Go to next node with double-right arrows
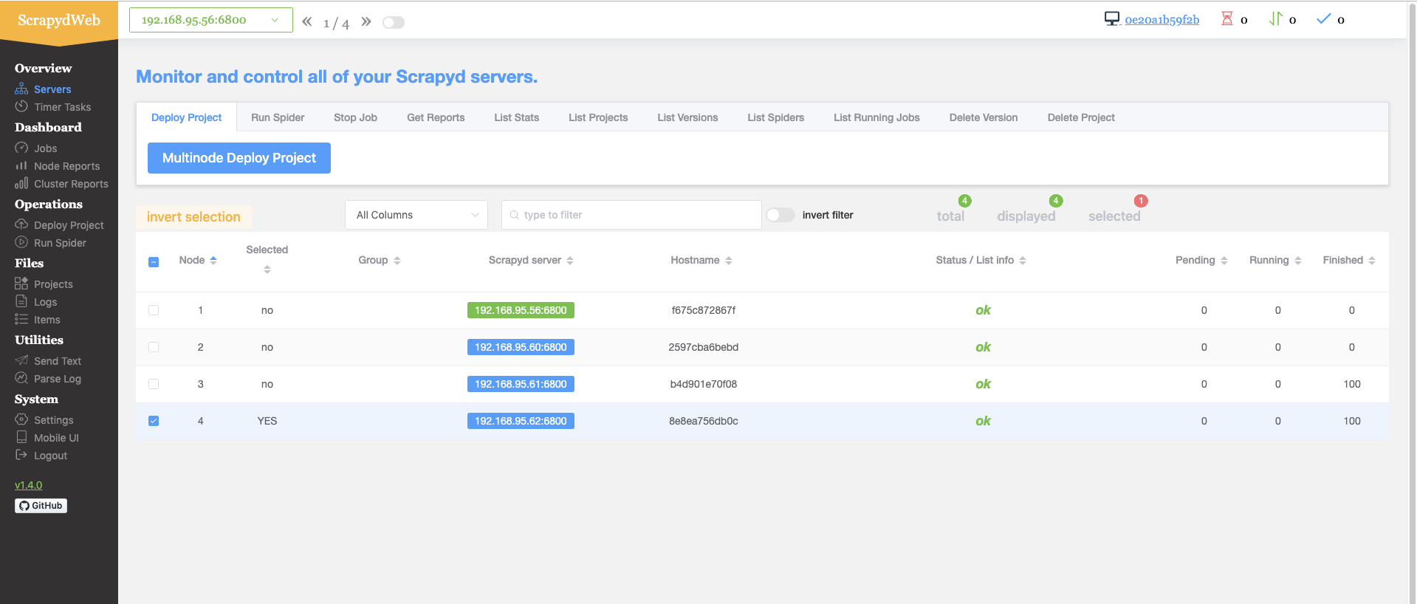The width and height of the screenshot is (1417, 604). tap(366, 21)
